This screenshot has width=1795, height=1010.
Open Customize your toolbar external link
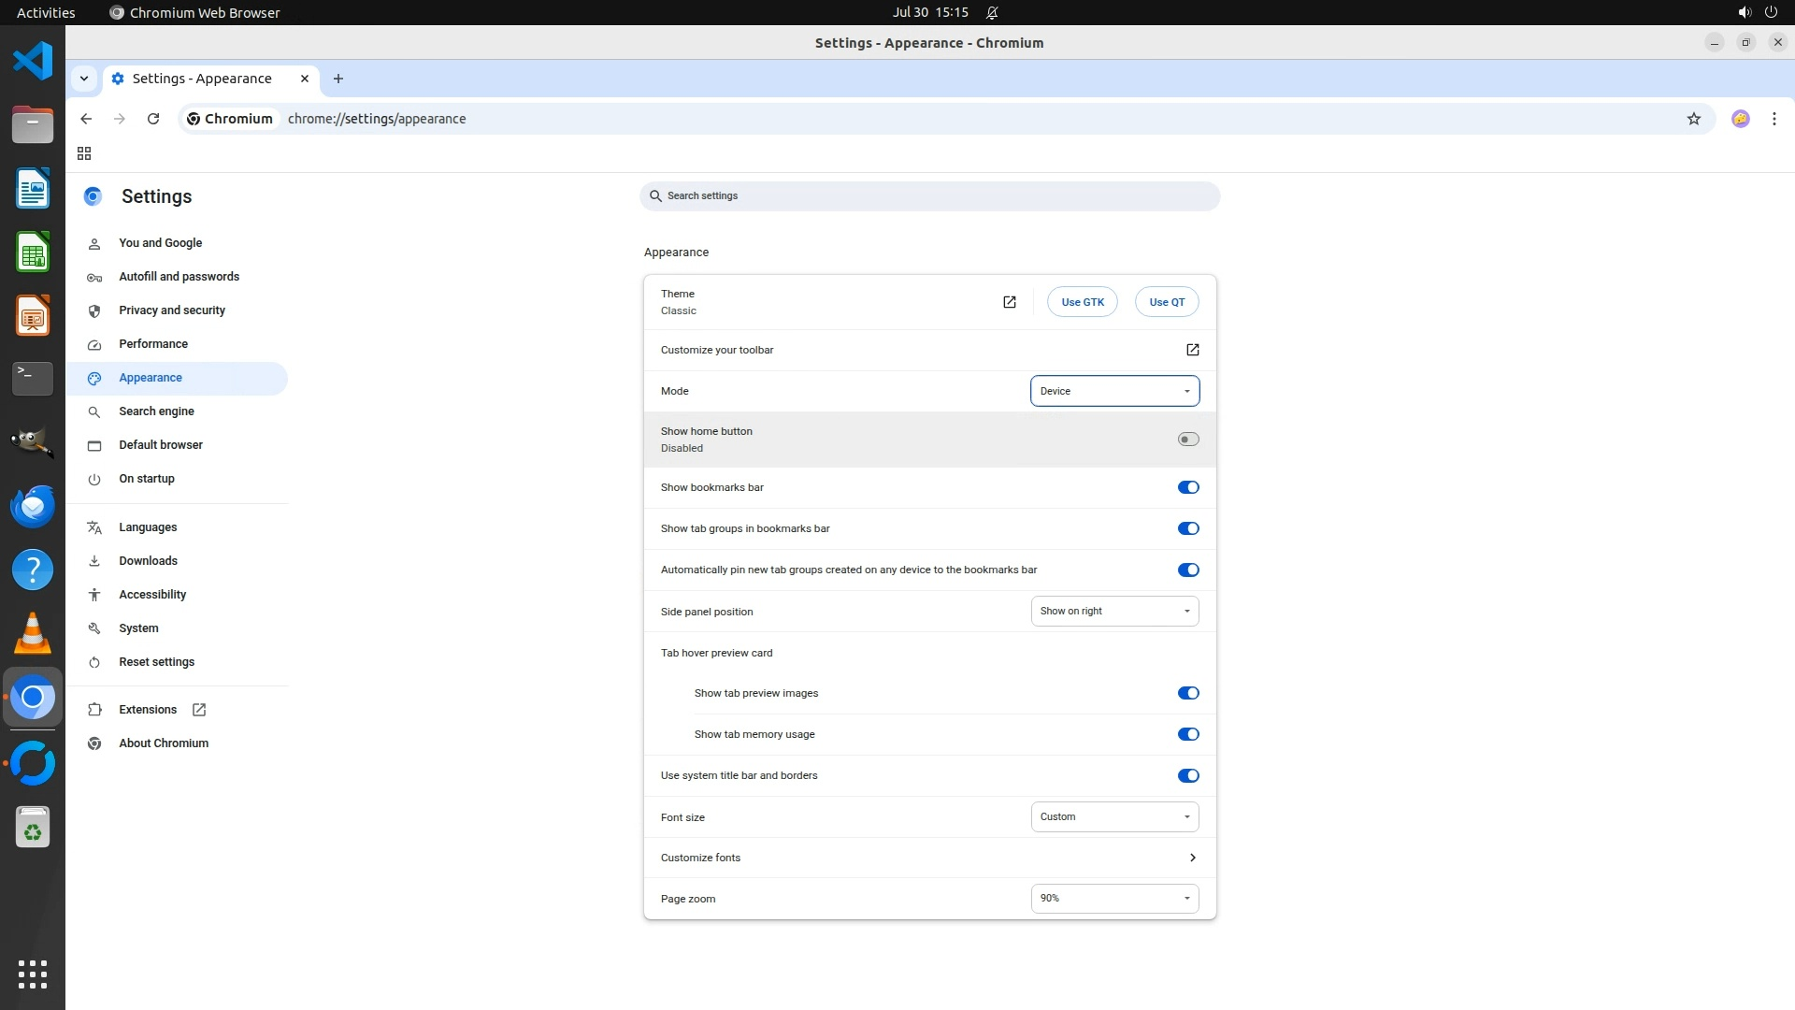tap(1192, 350)
